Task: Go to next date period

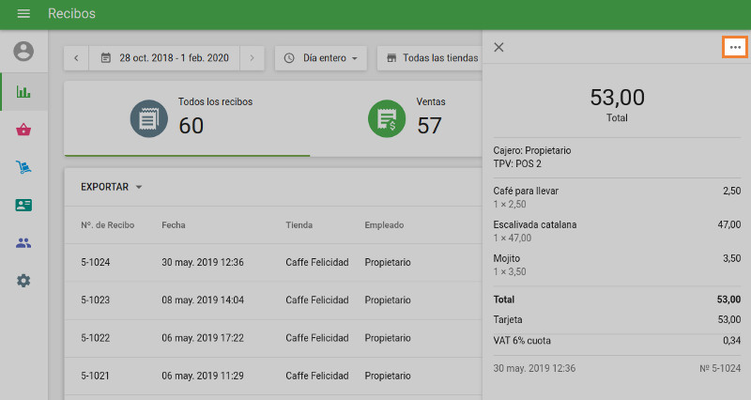Action: tap(252, 58)
